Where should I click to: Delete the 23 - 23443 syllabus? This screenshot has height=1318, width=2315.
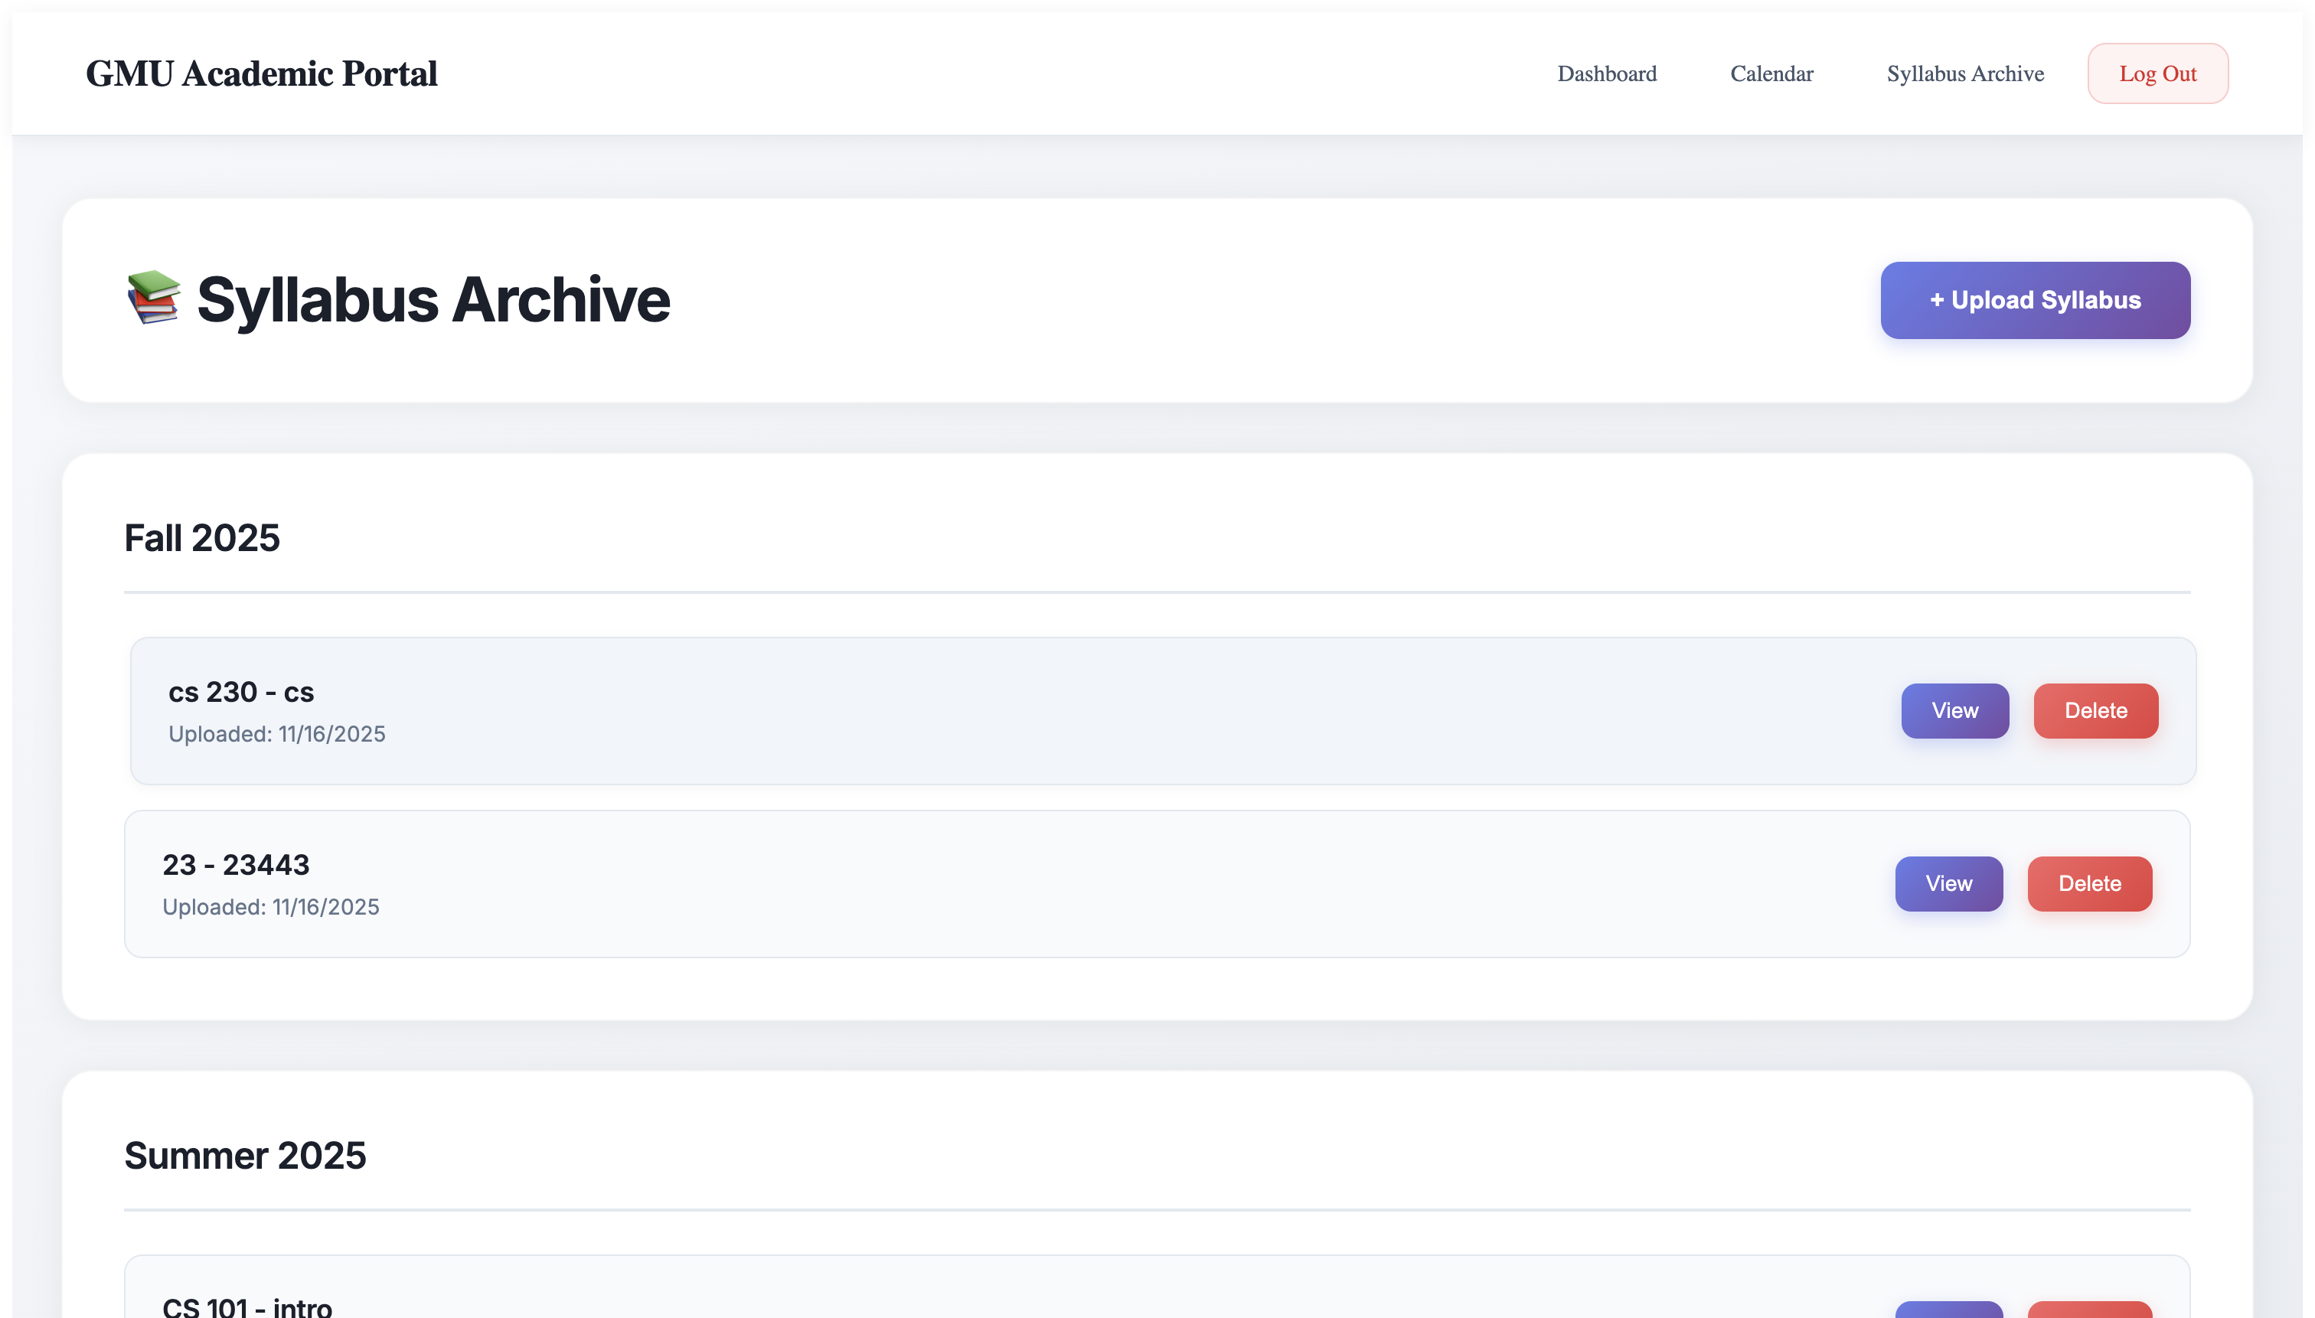pos(2088,883)
